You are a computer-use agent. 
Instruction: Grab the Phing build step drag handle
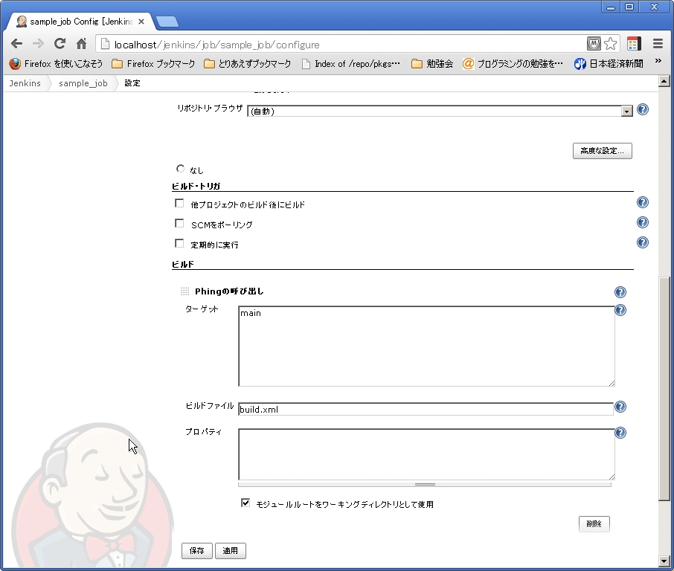click(x=184, y=291)
